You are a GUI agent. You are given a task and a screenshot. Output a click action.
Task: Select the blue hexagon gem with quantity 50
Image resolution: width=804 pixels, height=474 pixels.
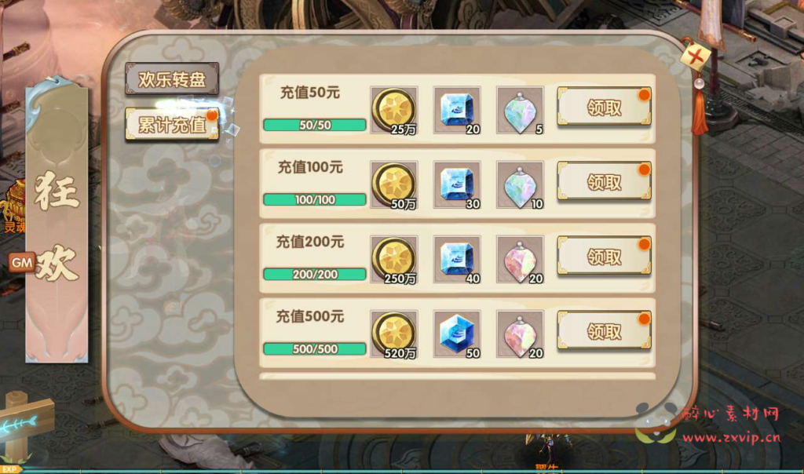(x=457, y=334)
